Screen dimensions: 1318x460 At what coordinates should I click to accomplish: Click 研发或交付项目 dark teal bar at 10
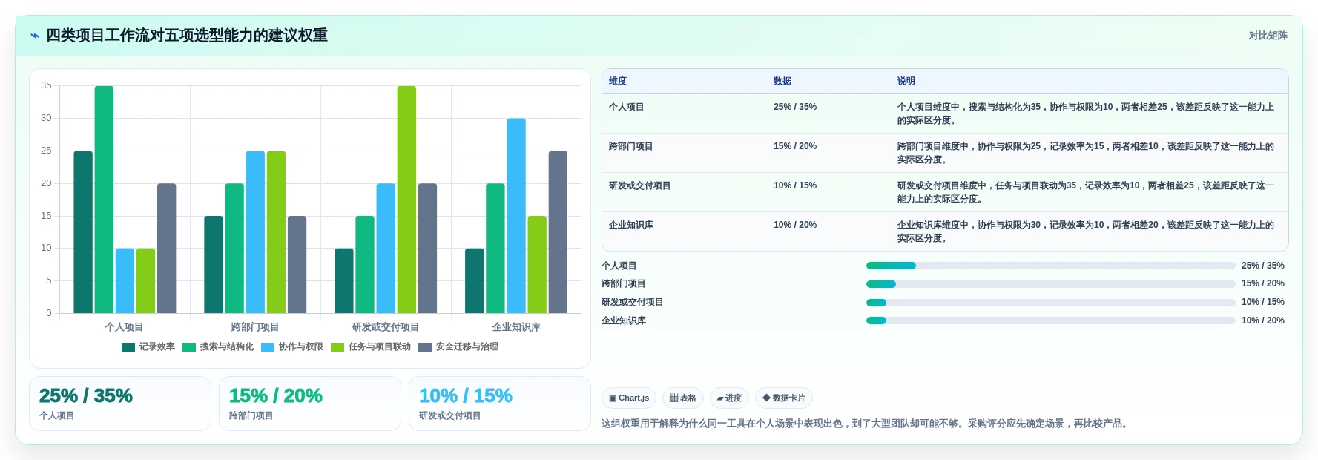(344, 280)
